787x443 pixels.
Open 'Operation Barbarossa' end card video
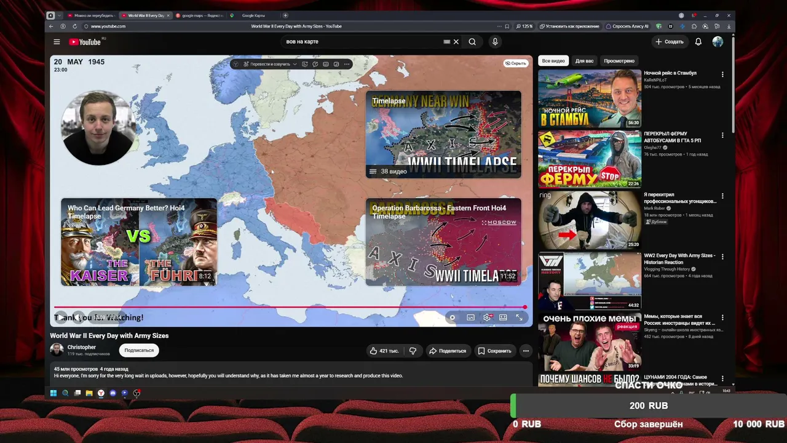tap(443, 242)
